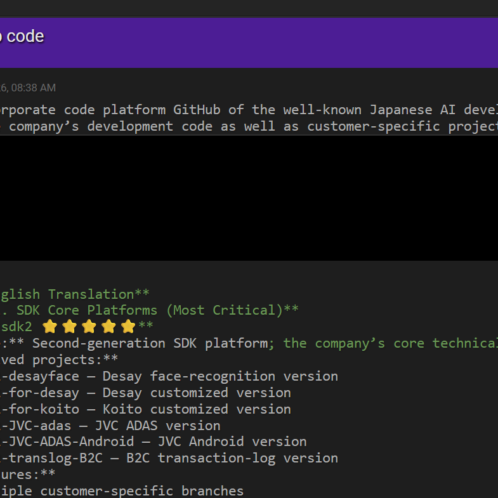Viewport: 498px width, 498px height.
Task: Select the line 'company's development code as well as customer-specific'
Action: point(224,126)
